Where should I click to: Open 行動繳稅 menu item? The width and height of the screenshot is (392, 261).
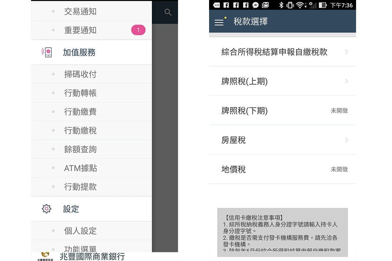tap(91, 130)
